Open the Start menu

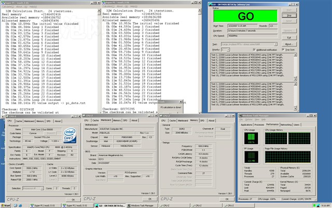6,205
